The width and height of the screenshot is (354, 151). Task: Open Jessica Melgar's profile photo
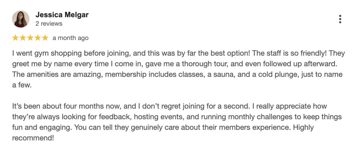(x=21, y=19)
